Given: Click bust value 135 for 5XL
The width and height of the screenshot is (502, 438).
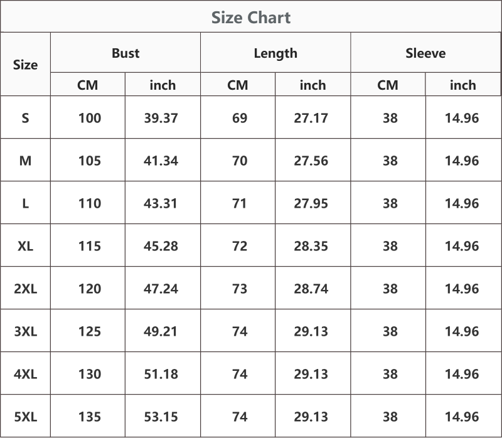Looking at the screenshot, I should (x=90, y=417).
